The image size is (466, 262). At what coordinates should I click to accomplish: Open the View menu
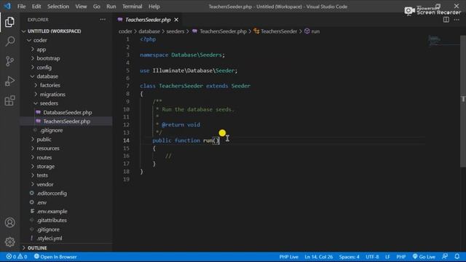[81, 7]
